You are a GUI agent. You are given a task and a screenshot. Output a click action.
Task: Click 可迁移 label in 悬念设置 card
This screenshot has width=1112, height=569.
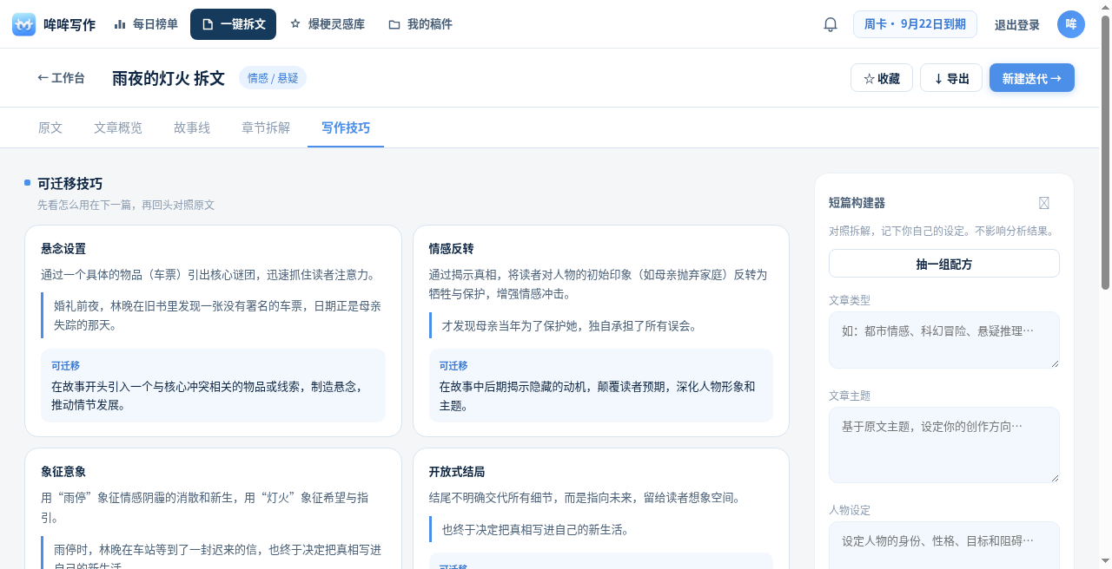coord(65,366)
